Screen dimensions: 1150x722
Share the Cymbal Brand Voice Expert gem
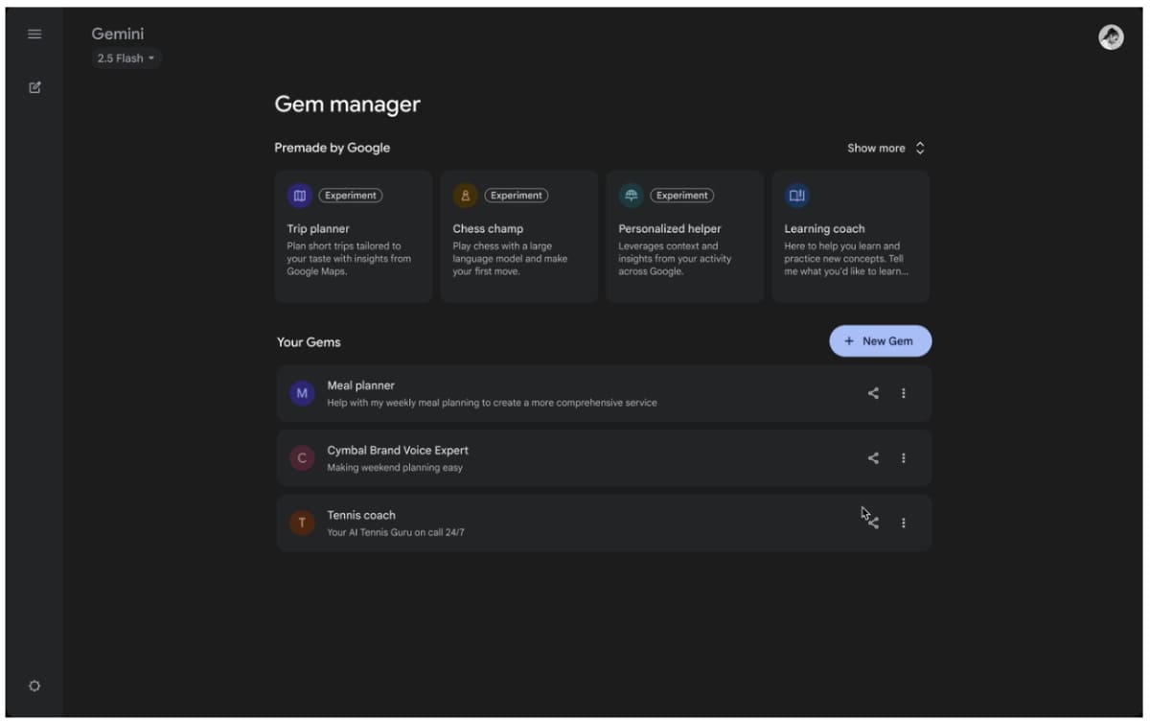[873, 458]
